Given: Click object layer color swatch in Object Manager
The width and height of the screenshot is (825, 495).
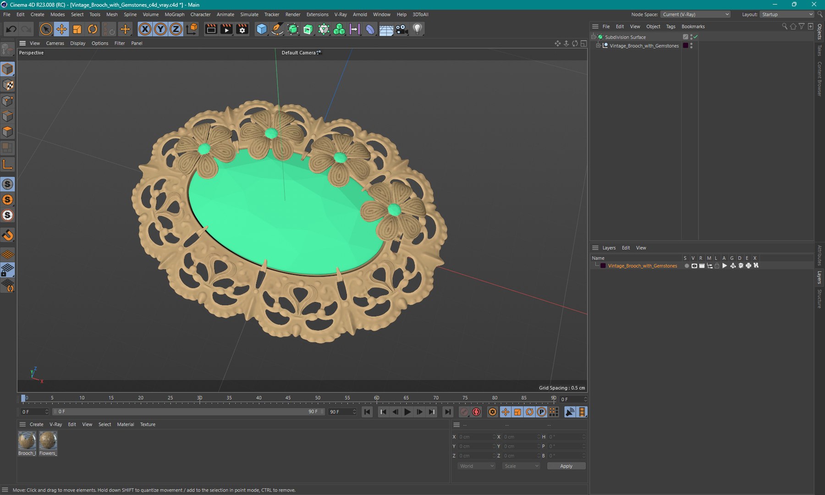Looking at the screenshot, I should [x=686, y=46].
